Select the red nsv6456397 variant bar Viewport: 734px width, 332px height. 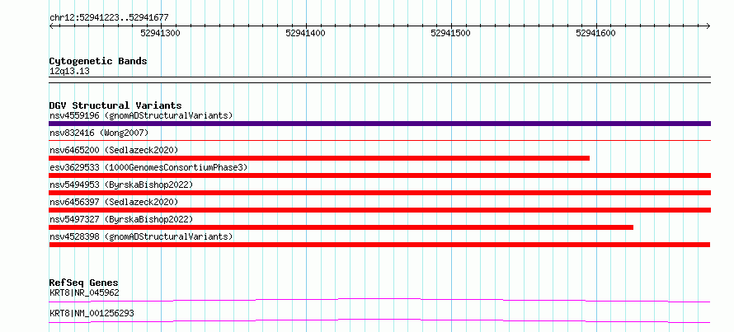point(379,210)
